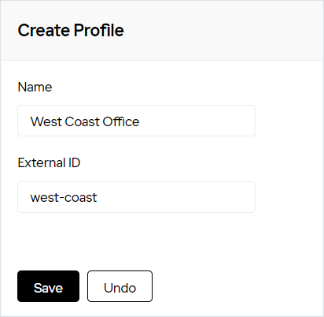The height and width of the screenshot is (317, 324).
Task: Save the new profile
Action: [x=48, y=286]
